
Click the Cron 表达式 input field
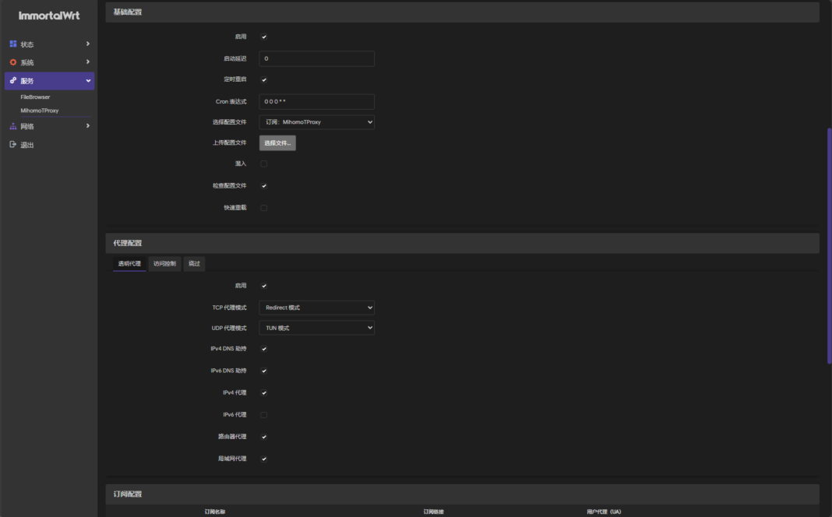[316, 102]
